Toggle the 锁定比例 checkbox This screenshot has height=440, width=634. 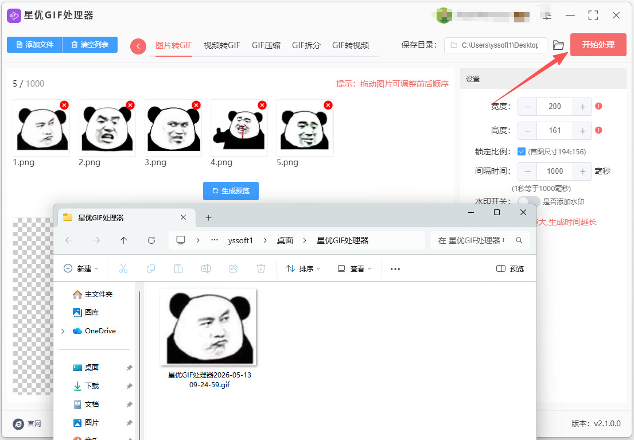(x=521, y=151)
